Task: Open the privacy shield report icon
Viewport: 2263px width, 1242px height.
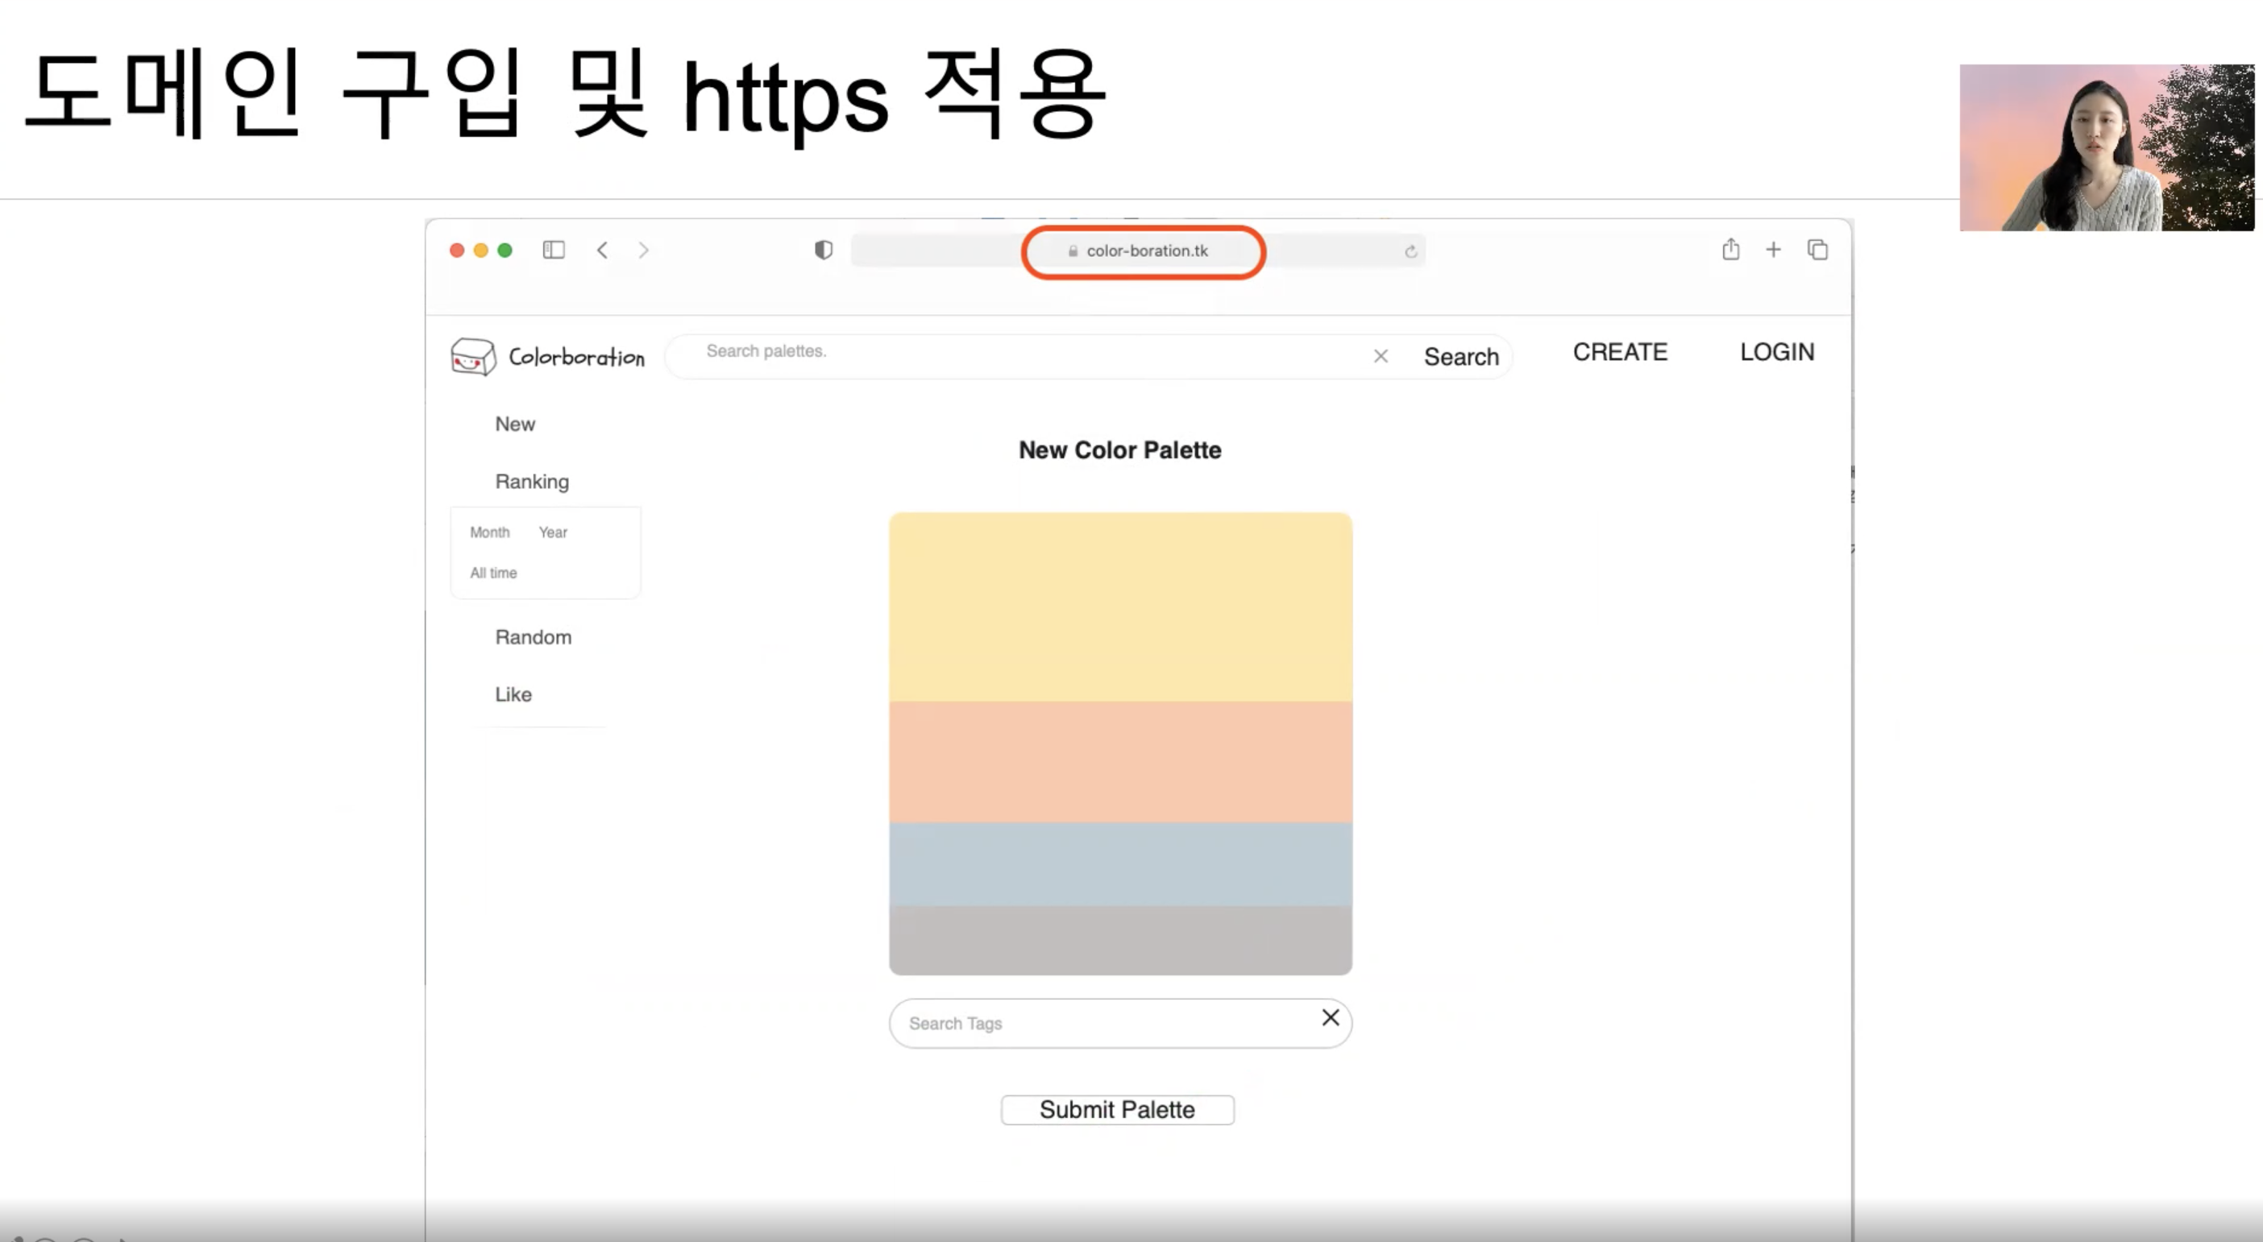Action: (x=823, y=250)
